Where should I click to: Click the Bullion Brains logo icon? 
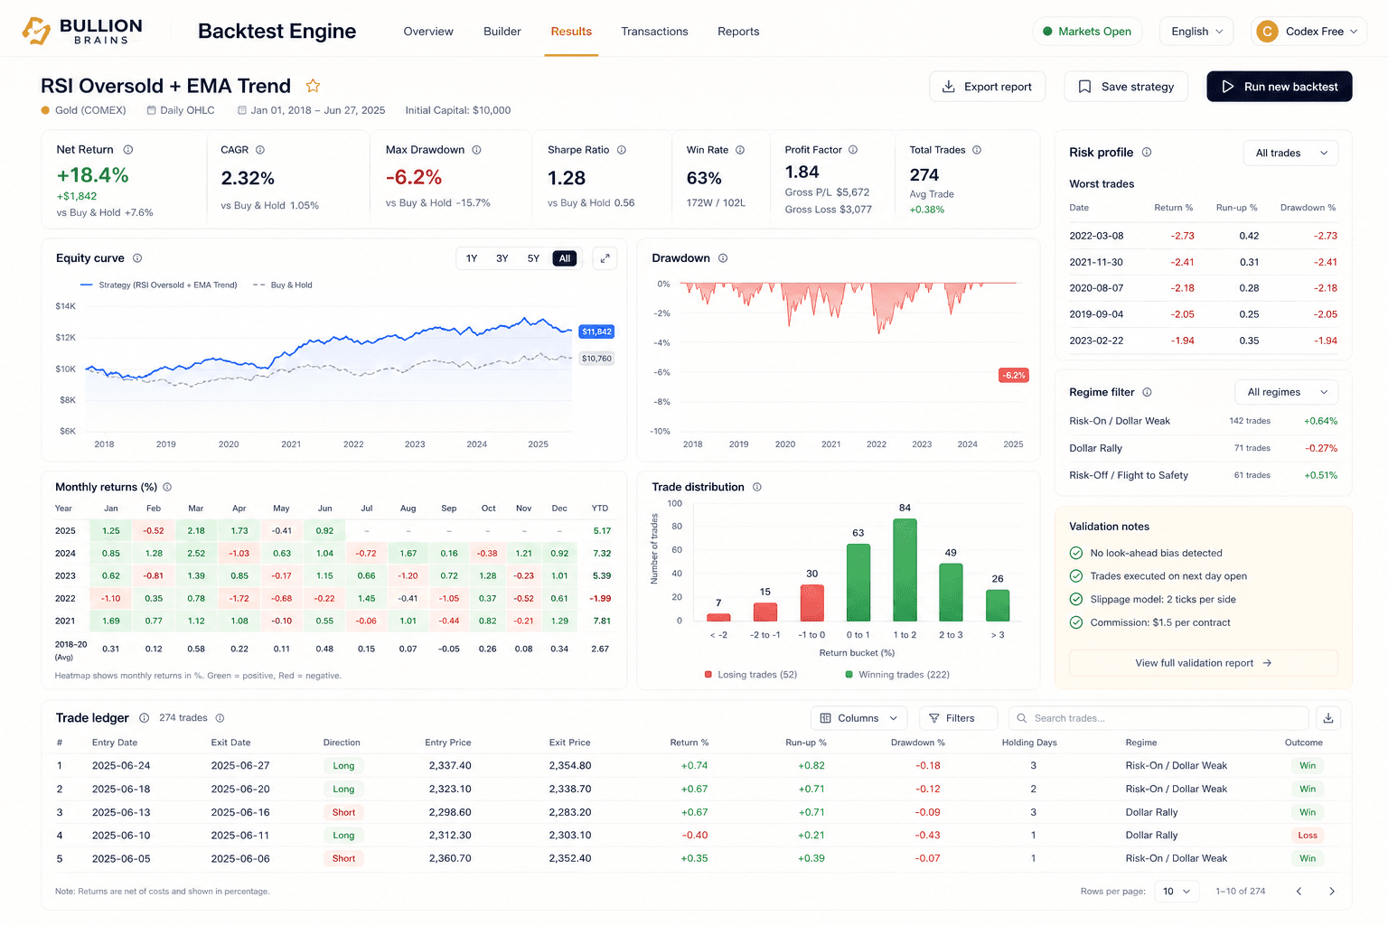point(36,31)
